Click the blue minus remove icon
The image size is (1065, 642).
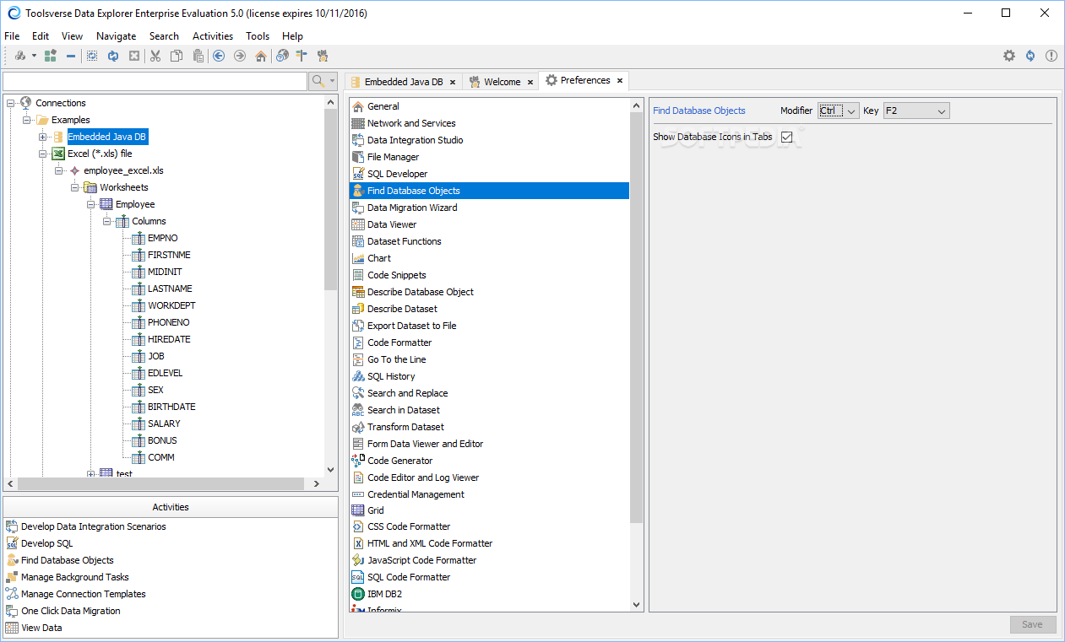pyautogui.click(x=71, y=56)
